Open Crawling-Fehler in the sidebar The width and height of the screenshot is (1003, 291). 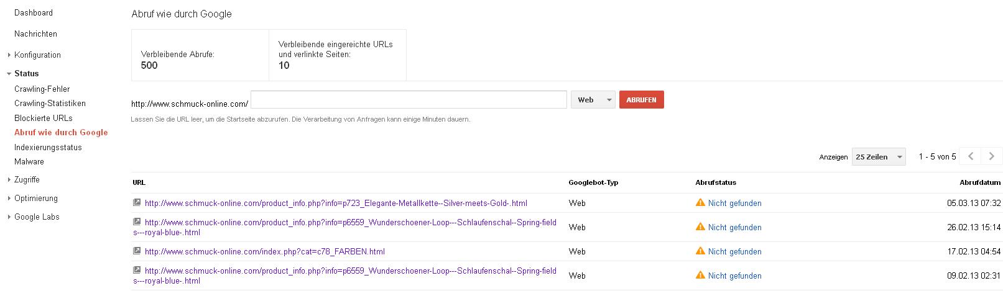[x=42, y=89]
